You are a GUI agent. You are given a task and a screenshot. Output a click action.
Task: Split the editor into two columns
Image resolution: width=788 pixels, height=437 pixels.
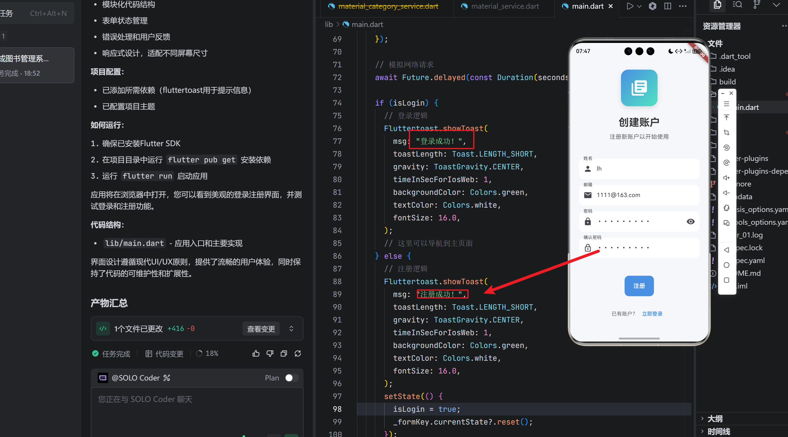point(667,6)
